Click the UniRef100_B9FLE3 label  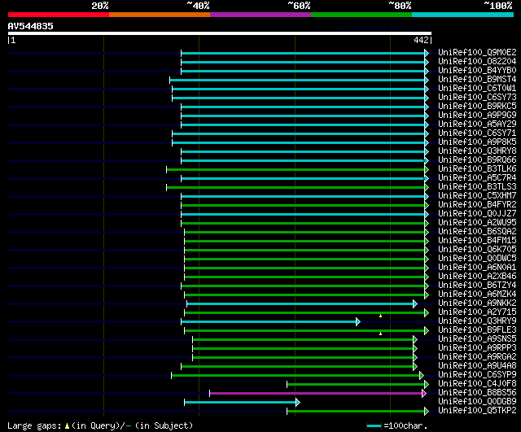pos(477,330)
